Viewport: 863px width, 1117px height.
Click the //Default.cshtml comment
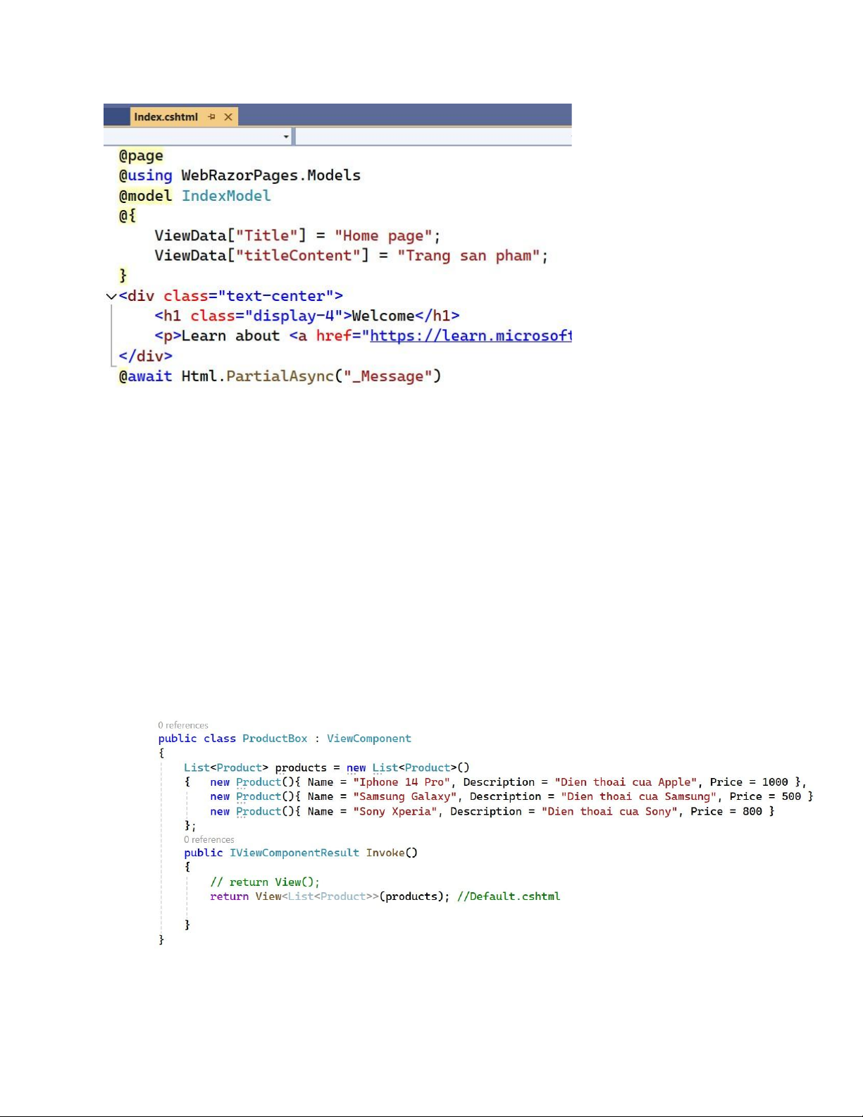click(x=509, y=896)
